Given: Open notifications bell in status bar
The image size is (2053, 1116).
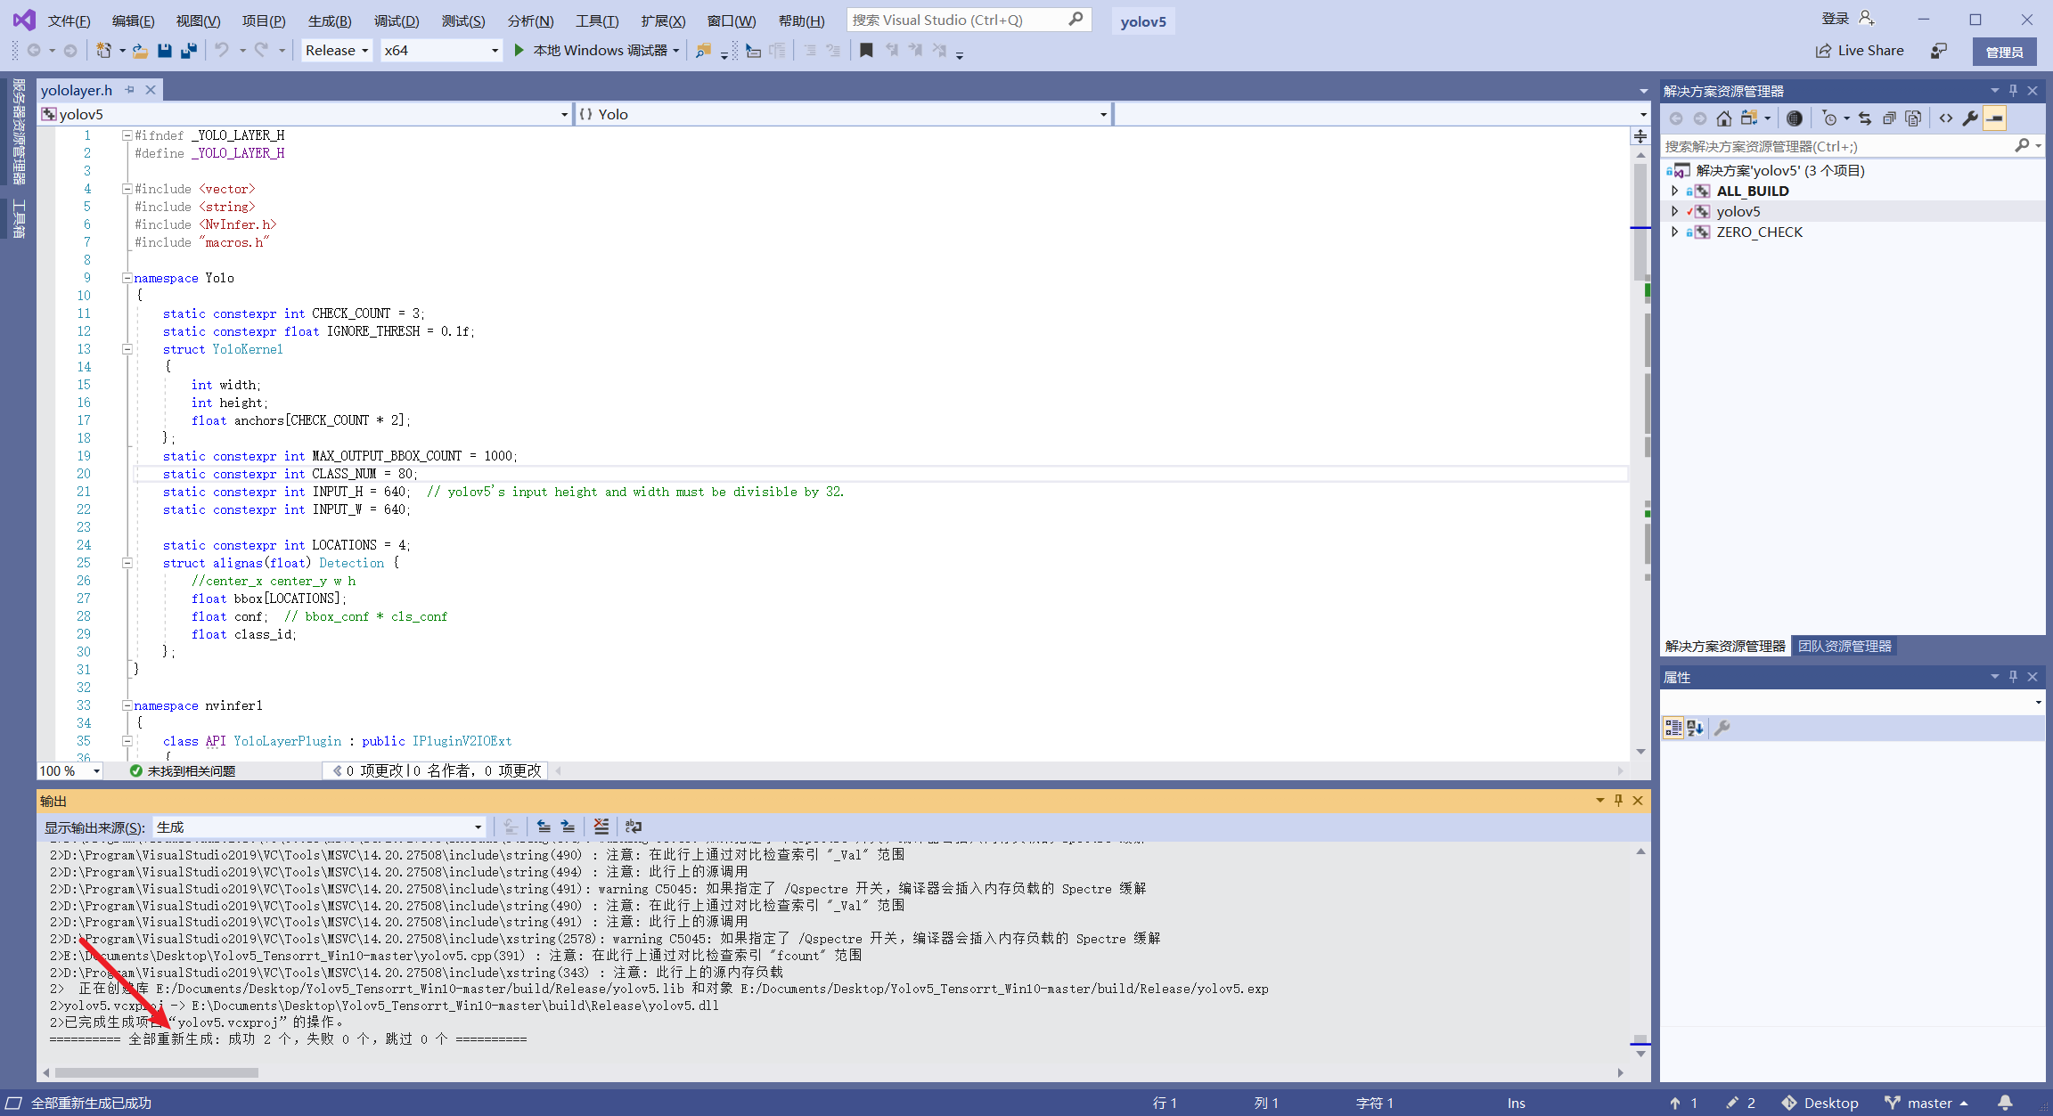Looking at the screenshot, I should tap(2005, 1103).
